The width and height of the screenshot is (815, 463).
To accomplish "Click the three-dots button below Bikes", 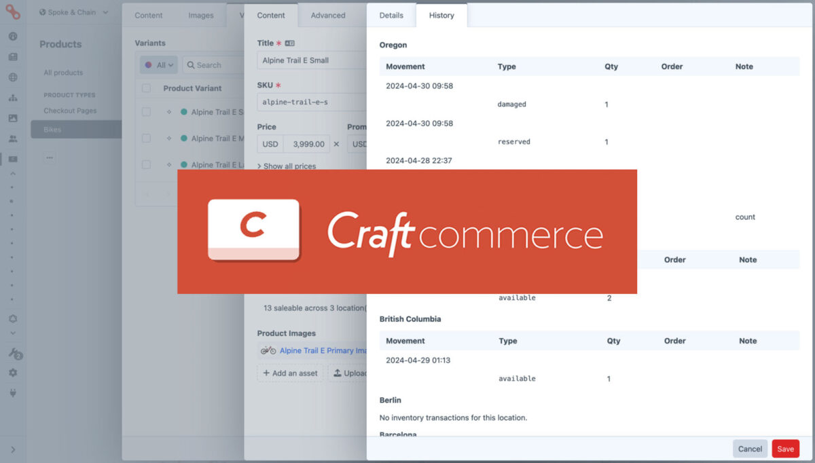I will [49, 158].
